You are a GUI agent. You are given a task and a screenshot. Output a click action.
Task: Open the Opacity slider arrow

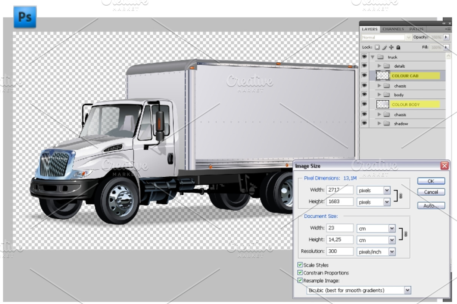[446, 37]
